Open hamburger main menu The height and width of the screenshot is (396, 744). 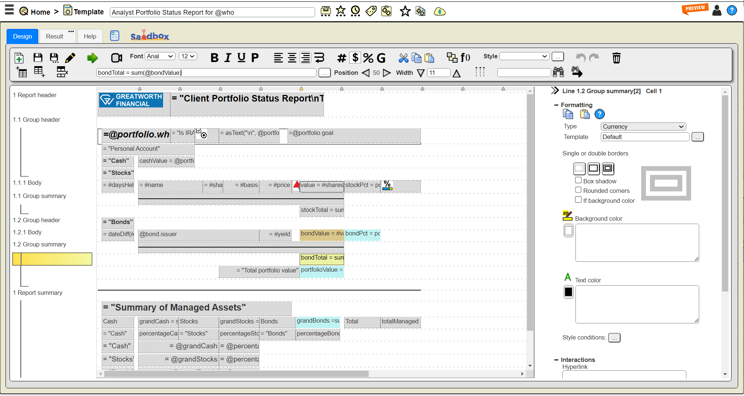[x=9, y=10]
